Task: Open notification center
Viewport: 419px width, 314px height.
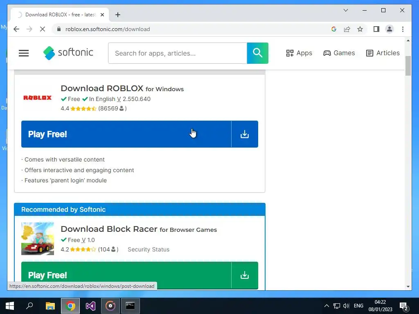Action: coord(404,306)
